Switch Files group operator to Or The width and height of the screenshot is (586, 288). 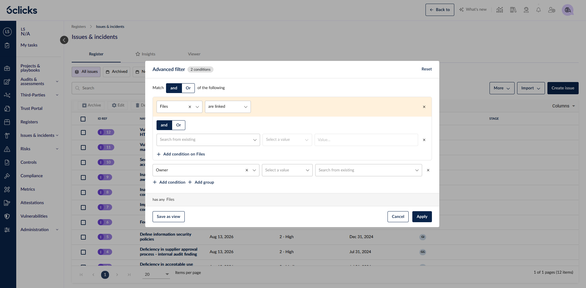(179, 125)
